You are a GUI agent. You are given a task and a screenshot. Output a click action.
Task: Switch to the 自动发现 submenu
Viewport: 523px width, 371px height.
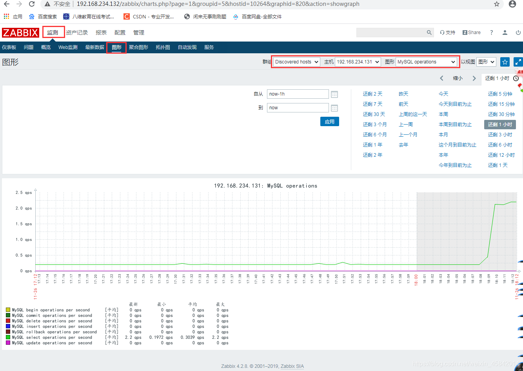[187, 47]
